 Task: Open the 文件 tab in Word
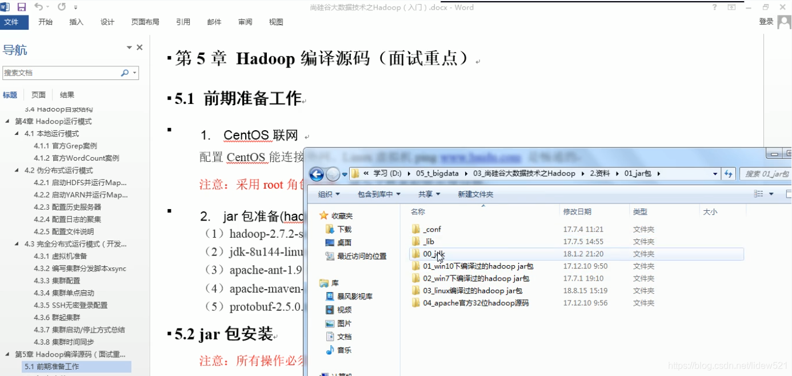coord(14,22)
